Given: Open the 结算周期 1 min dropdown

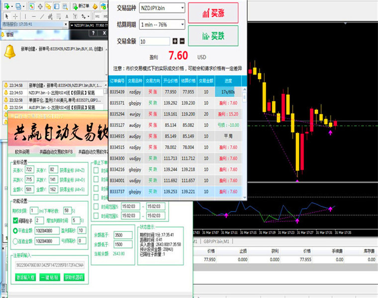Looking at the screenshot, I should [162, 24].
